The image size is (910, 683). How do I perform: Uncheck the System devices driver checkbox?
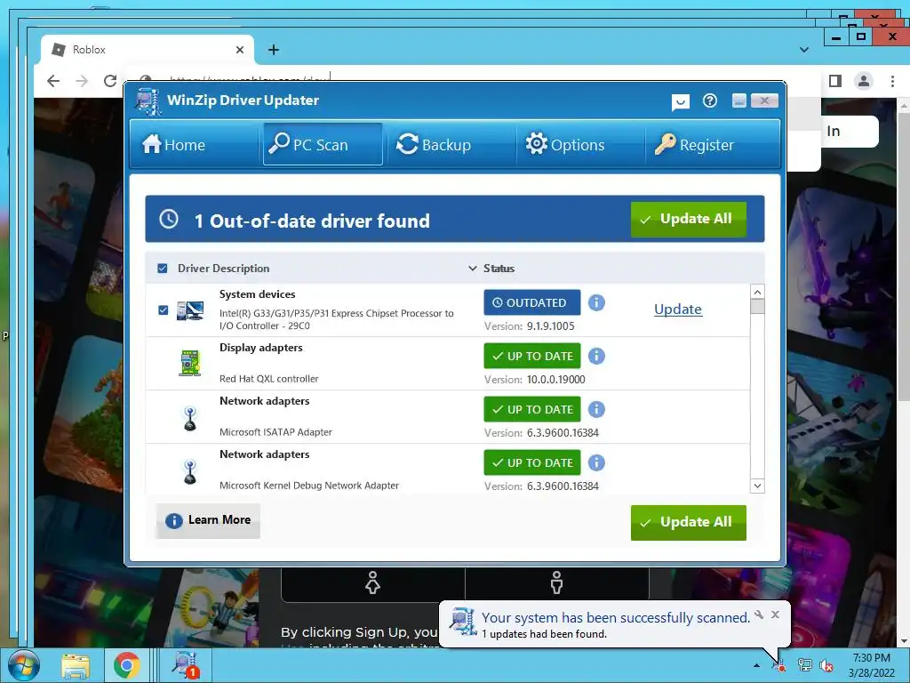coord(164,310)
